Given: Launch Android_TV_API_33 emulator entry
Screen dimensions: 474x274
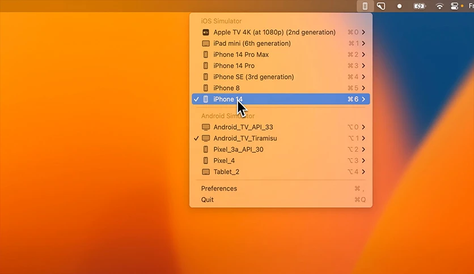Looking at the screenshot, I should pos(281,127).
